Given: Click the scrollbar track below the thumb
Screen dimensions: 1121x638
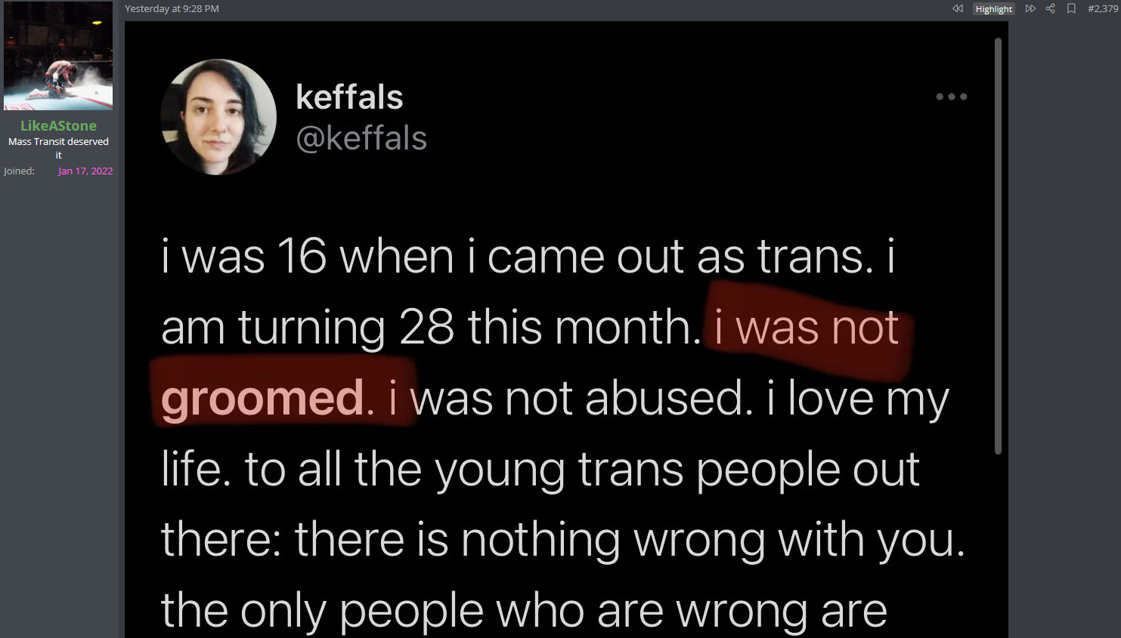Looking at the screenshot, I should pyautogui.click(x=998, y=545).
